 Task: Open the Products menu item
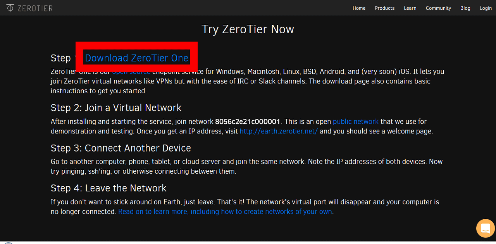384,8
